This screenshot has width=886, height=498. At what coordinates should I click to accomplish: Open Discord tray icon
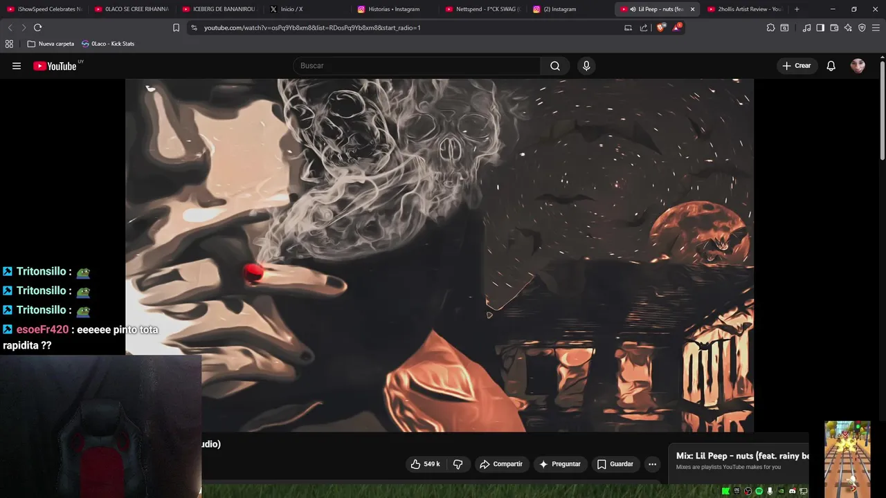(x=793, y=491)
